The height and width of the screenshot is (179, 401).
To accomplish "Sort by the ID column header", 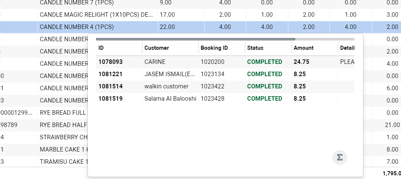I will click(101, 48).
